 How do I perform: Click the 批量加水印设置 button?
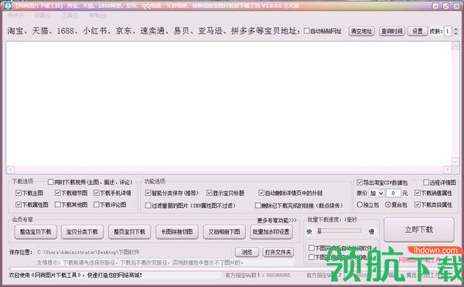(x=271, y=231)
